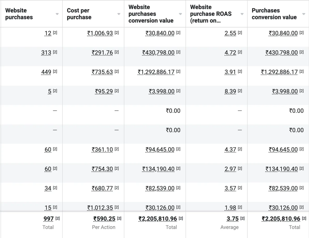Click the Cost per purchase header label

79,14
